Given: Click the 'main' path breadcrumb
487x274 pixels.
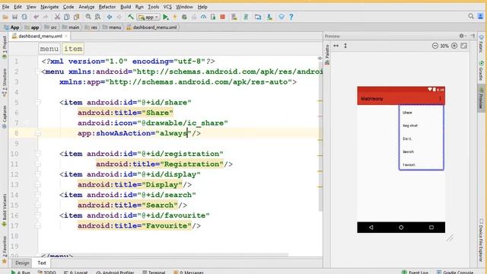Looking at the screenshot, I should tap(71, 27).
